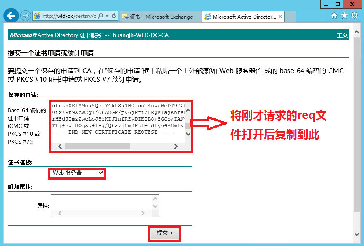This screenshot has width=364, height=246.
Task: Submit the request with 提交 > button
Action: (x=164, y=233)
